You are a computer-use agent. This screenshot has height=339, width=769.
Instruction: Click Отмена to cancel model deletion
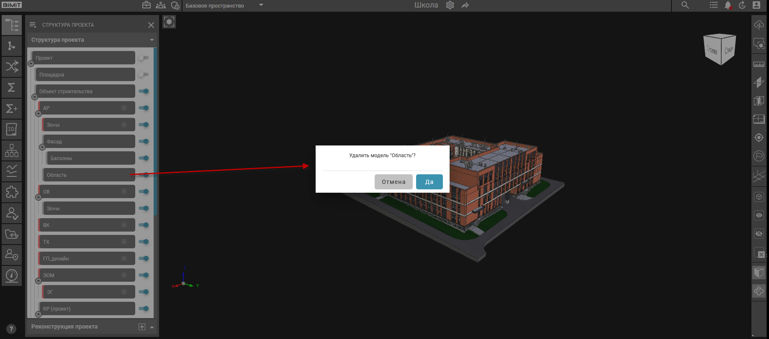394,182
